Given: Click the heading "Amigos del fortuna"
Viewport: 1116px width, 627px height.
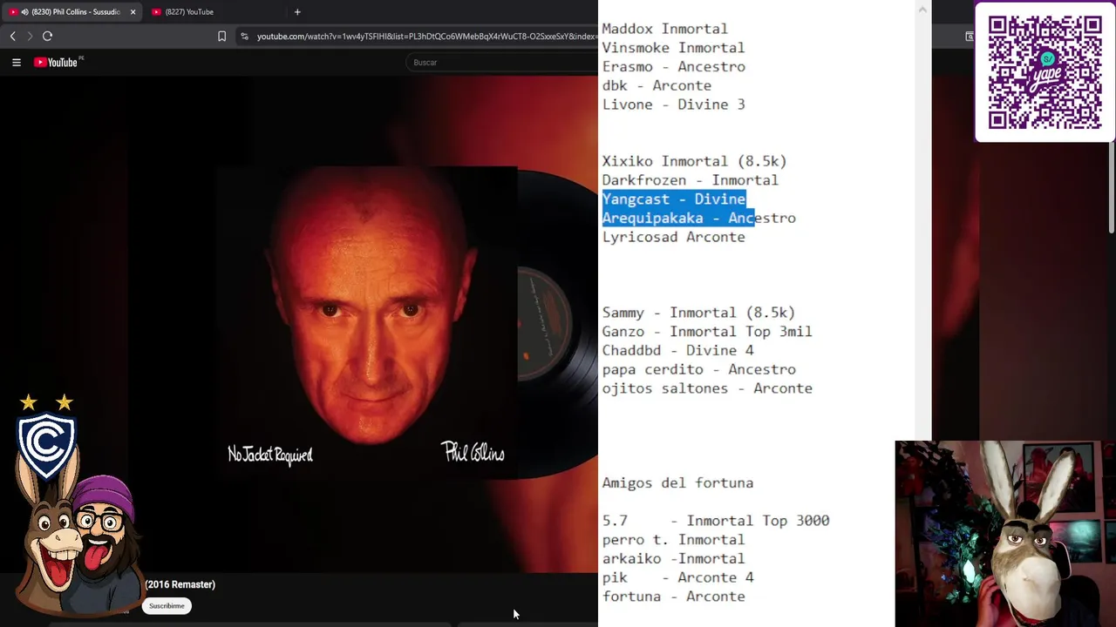Looking at the screenshot, I should coord(677,483).
